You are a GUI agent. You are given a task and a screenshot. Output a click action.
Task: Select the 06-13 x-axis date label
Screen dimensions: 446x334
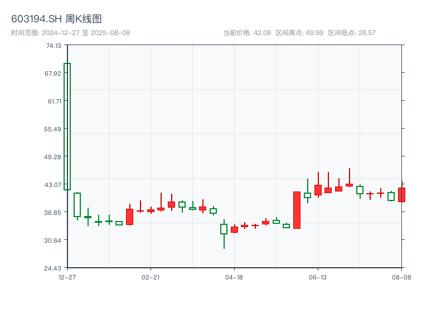tap(318, 277)
